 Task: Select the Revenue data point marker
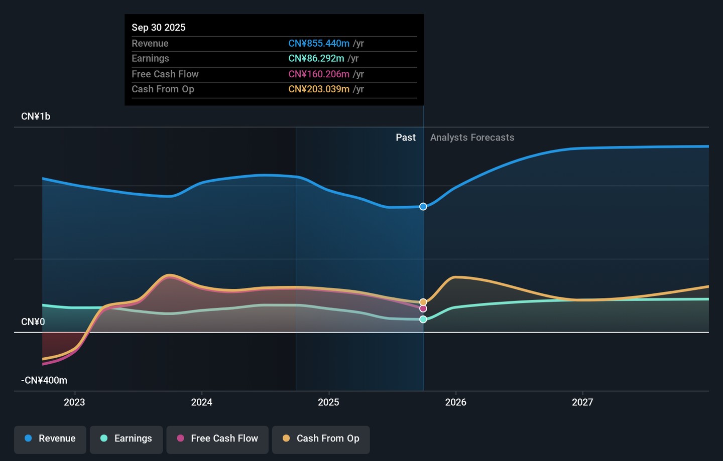pyautogui.click(x=423, y=207)
